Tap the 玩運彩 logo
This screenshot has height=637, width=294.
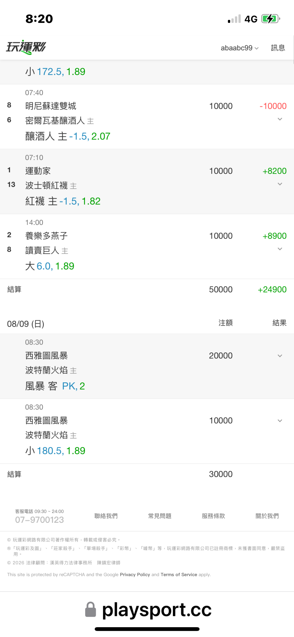pos(26,47)
